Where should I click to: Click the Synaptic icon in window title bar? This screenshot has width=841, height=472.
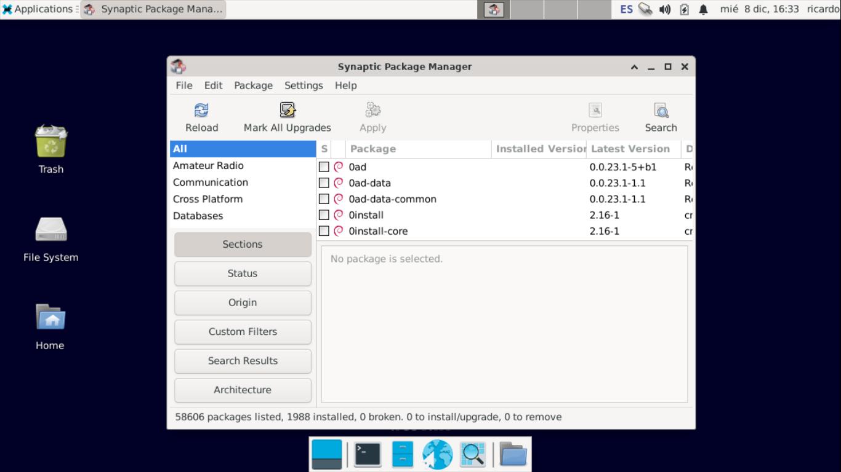click(x=179, y=66)
